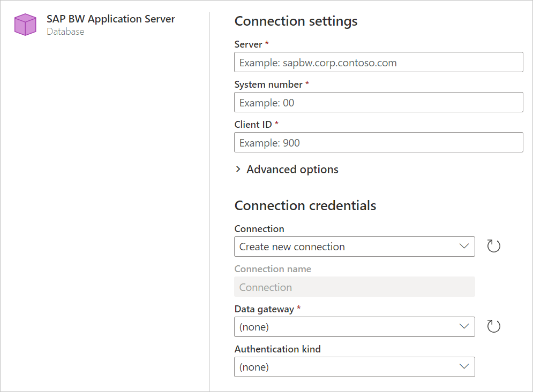Click the disabled Connection name field
Screen dimensions: 533x392
354,287
